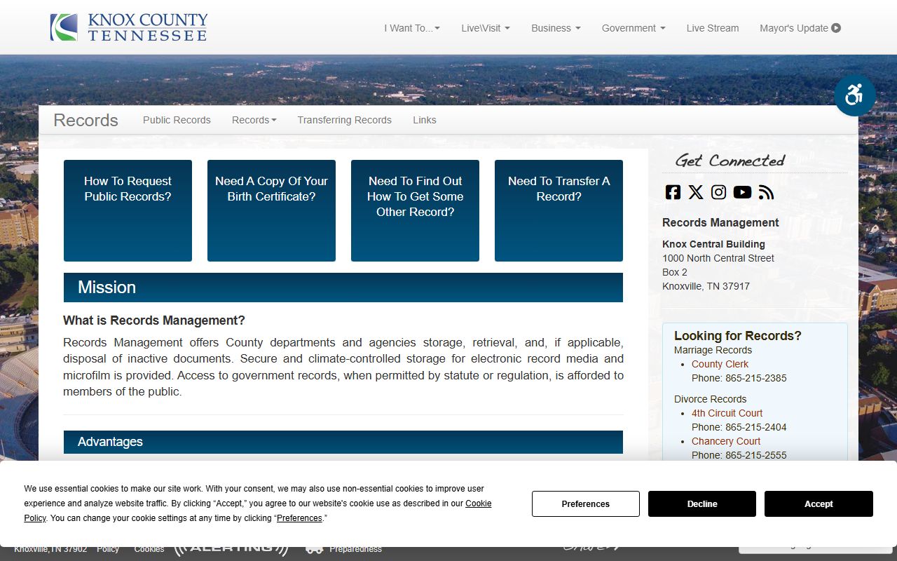Click the phone number 865-215-2404
The image size is (897, 561).
point(756,427)
